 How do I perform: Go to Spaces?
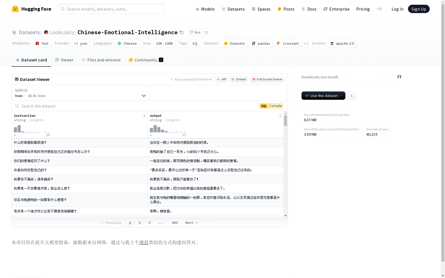coord(261,9)
